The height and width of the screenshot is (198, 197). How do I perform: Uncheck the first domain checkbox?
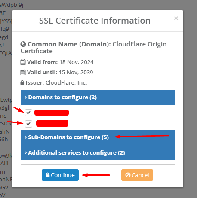(28, 113)
